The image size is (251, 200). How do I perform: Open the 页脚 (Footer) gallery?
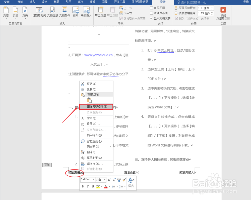[16, 13]
